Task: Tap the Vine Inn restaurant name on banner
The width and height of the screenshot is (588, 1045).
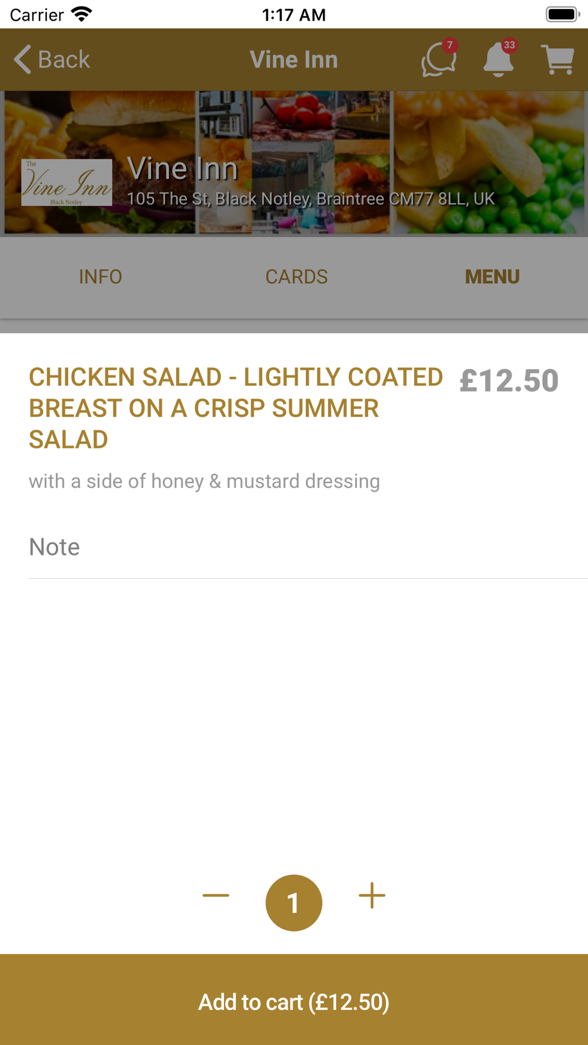Action: pyautogui.click(x=182, y=169)
